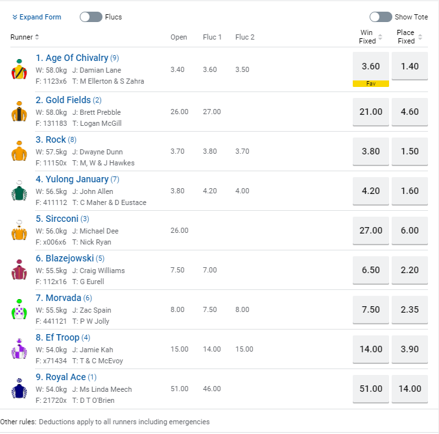Click Morvada green and white silks icon
This screenshot has width=439, height=434.
click(18, 309)
